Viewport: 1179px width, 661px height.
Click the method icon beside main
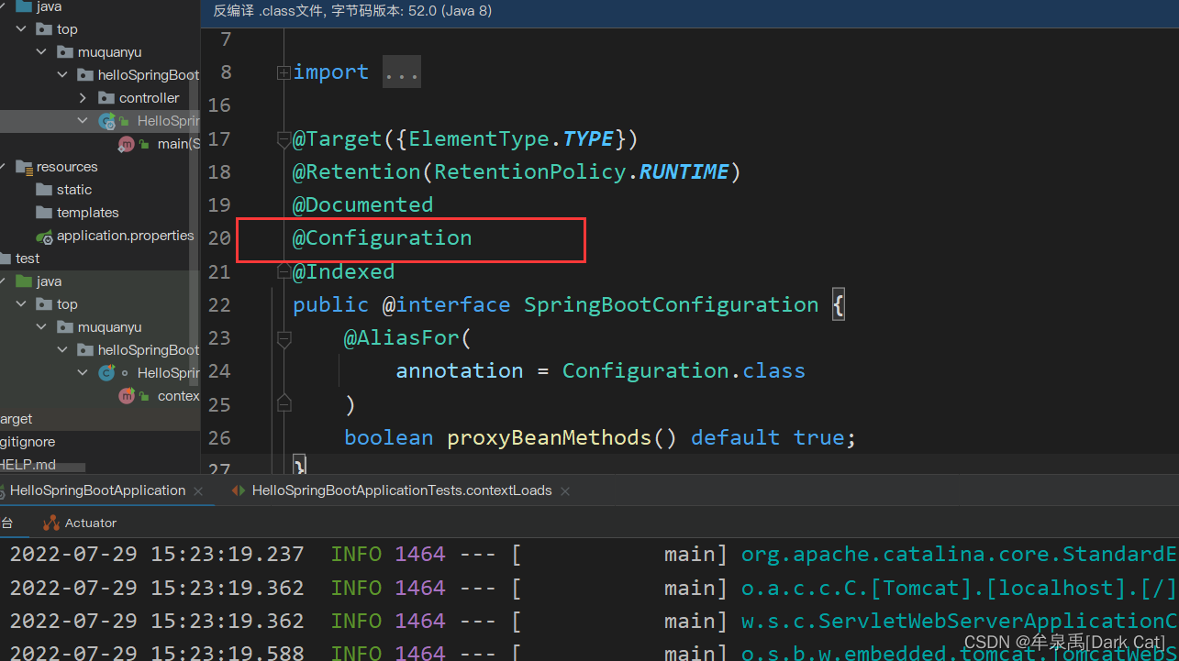[127, 144]
